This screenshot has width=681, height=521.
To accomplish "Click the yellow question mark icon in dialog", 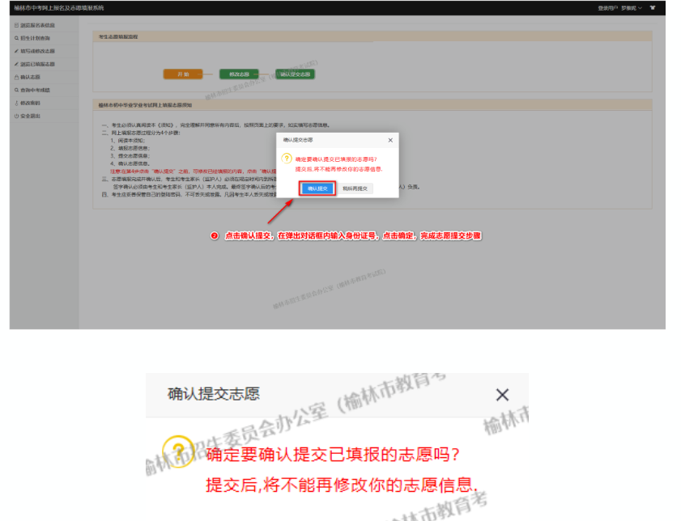I will (286, 159).
